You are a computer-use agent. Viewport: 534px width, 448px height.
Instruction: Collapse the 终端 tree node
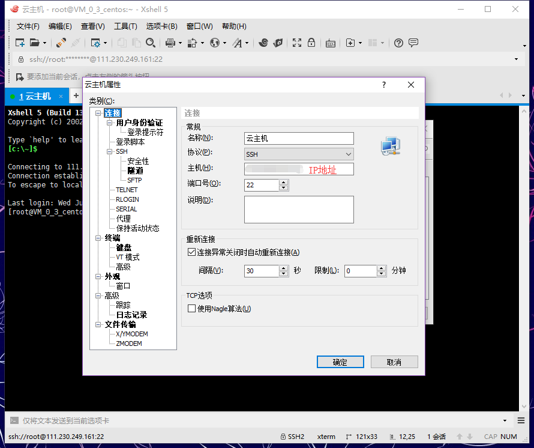click(x=98, y=238)
